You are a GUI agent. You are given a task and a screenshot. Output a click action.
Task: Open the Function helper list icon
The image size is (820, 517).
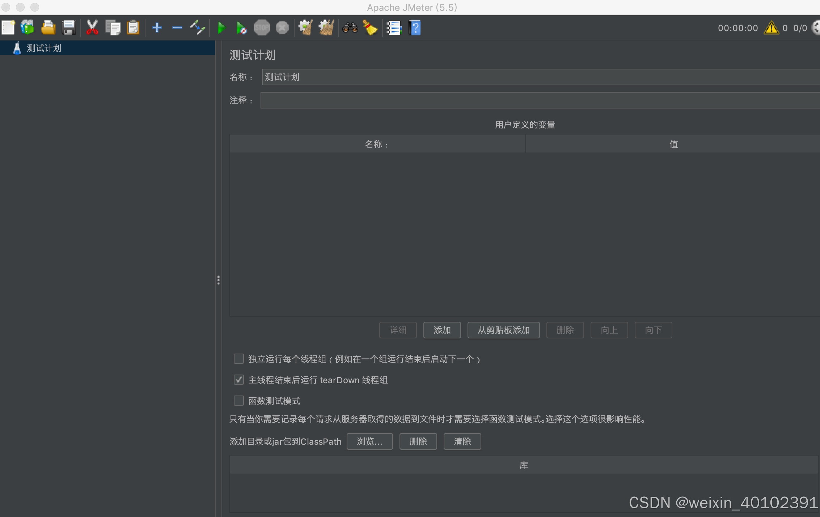[394, 28]
